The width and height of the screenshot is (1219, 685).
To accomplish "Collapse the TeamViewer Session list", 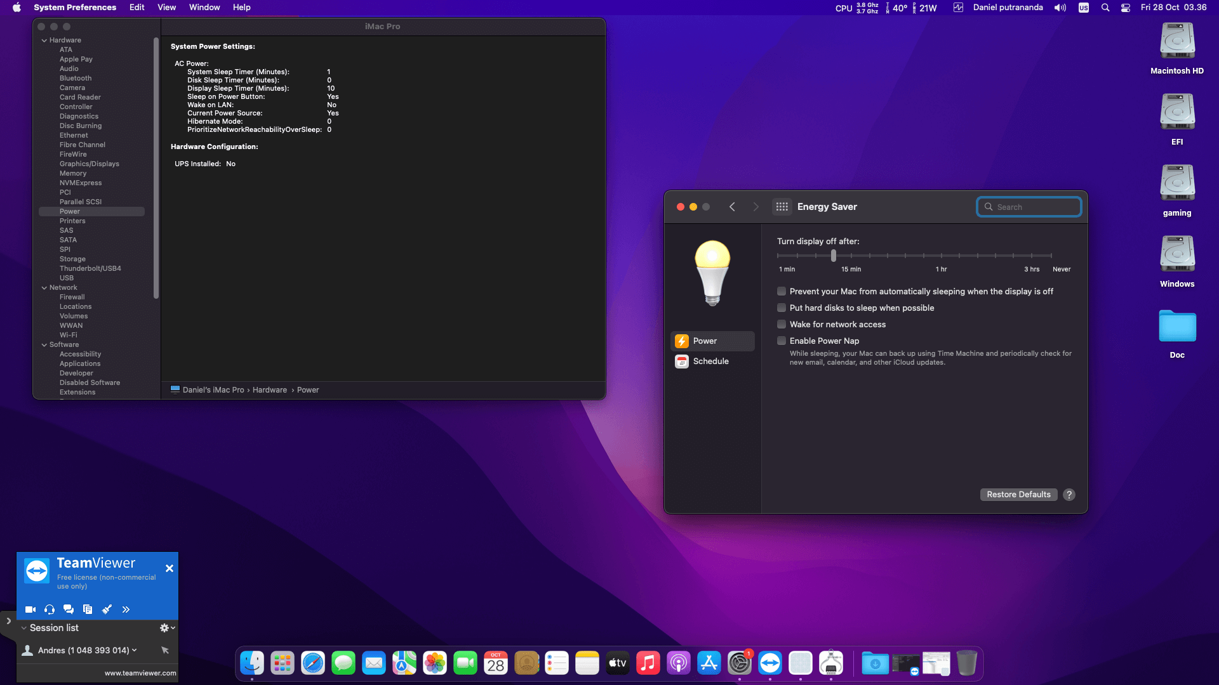I will (x=24, y=628).
